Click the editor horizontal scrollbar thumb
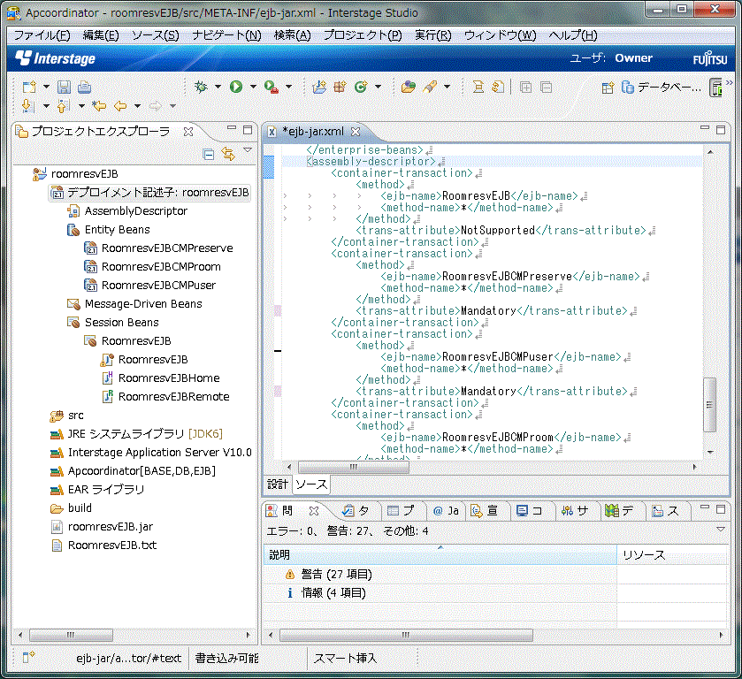 [354, 467]
